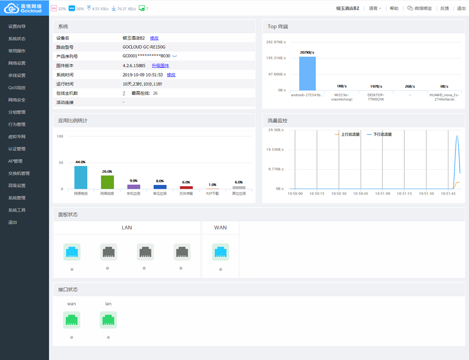Toggle the downstream traffic legend entry
469x360 pixels.
click(x=379, y=134)
